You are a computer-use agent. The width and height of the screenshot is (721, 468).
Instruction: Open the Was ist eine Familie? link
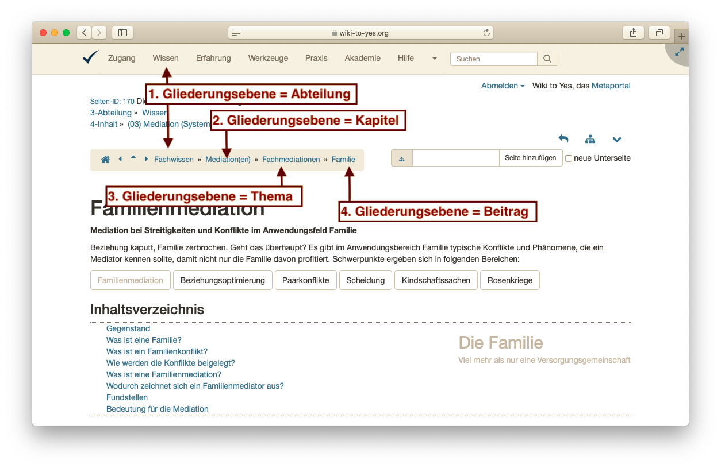[x=144, y=340]
